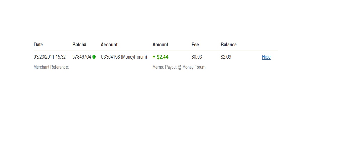This screenshot has height=155, width=342.
Task: Select the Batch# column header
Action: click(79, 45)
